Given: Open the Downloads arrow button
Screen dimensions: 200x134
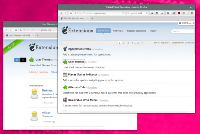Looking at the screenshot, I should pyautogui.click(x=162, y=13).
